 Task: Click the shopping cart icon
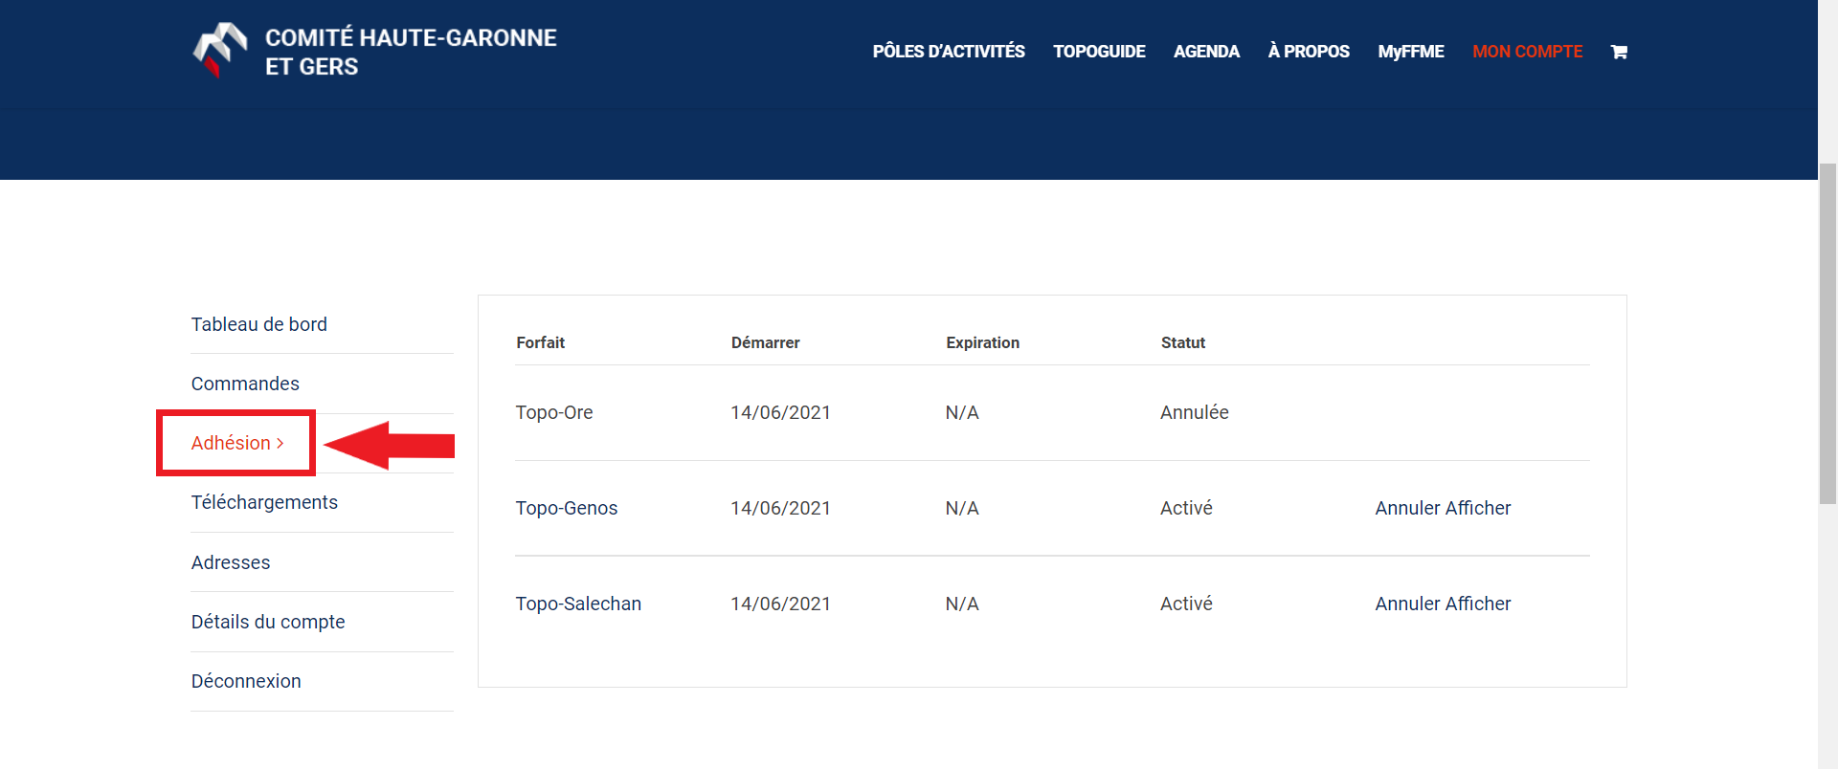(x=1619, y=52)
